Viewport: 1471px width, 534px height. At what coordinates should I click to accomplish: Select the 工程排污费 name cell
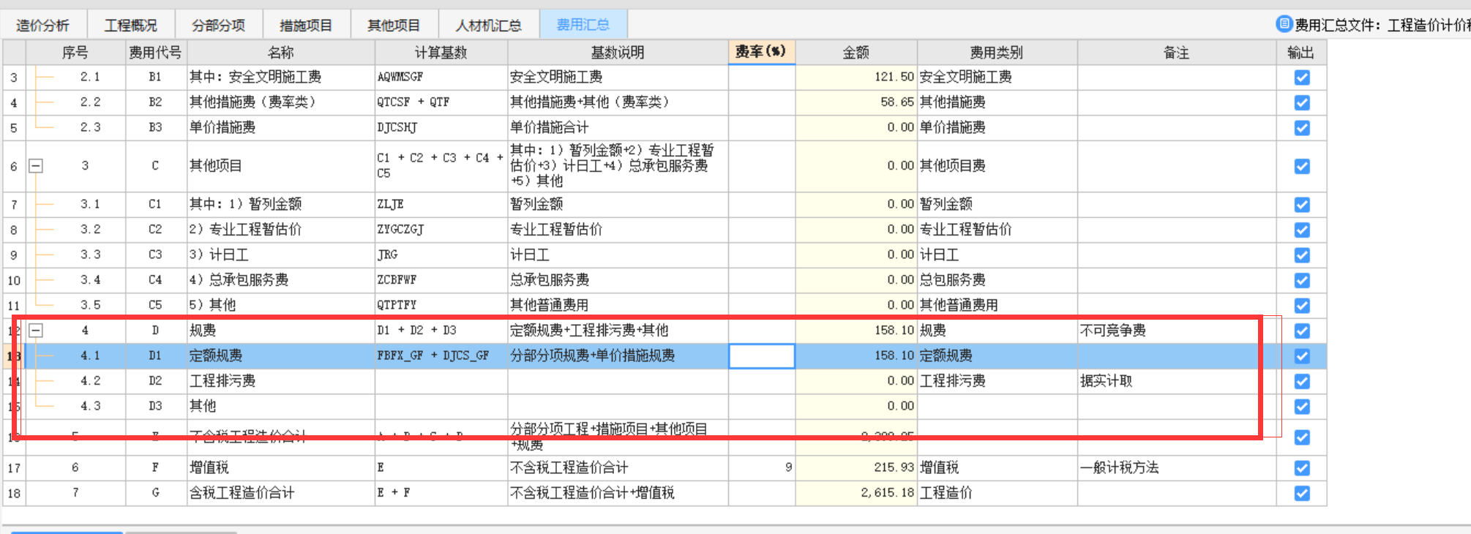(x=281, y=381)
